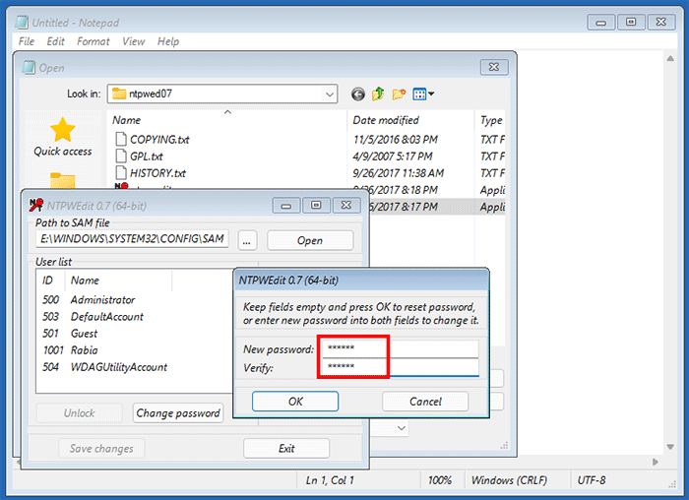Image resolution: width=689 pixels, height=500 pixels.
Task: Click the GPL.txt file icon
Action: point(121,156)
